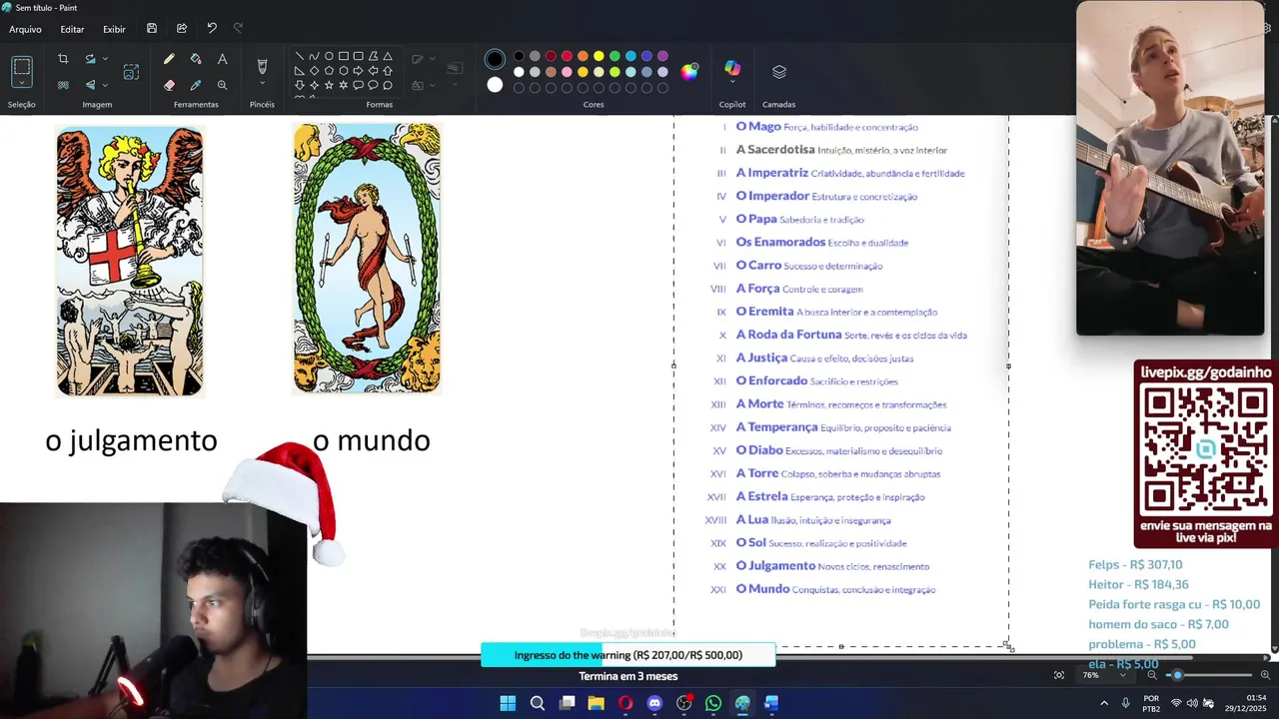
Task: Choose the triangle shape
Action: [388, 56]
